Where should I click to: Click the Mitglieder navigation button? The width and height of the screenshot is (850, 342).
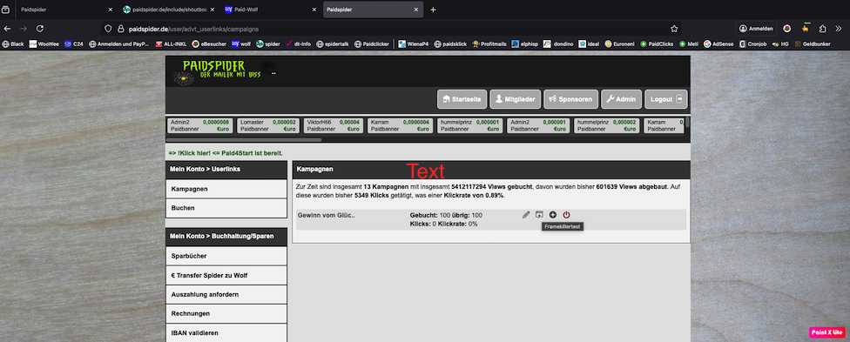pos(515,100)
